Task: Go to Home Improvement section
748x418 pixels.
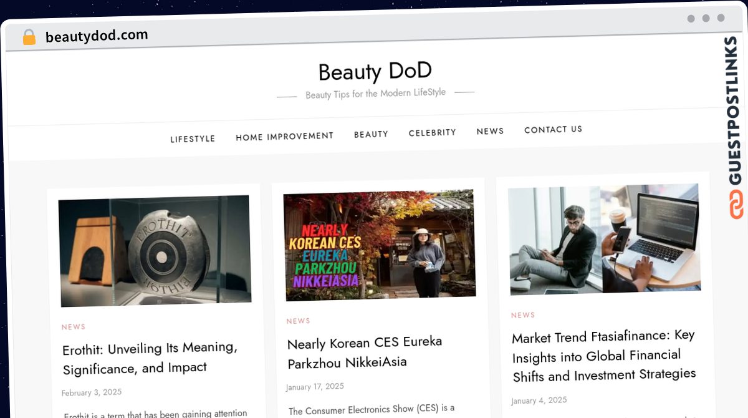Action: tap(284, 136)
